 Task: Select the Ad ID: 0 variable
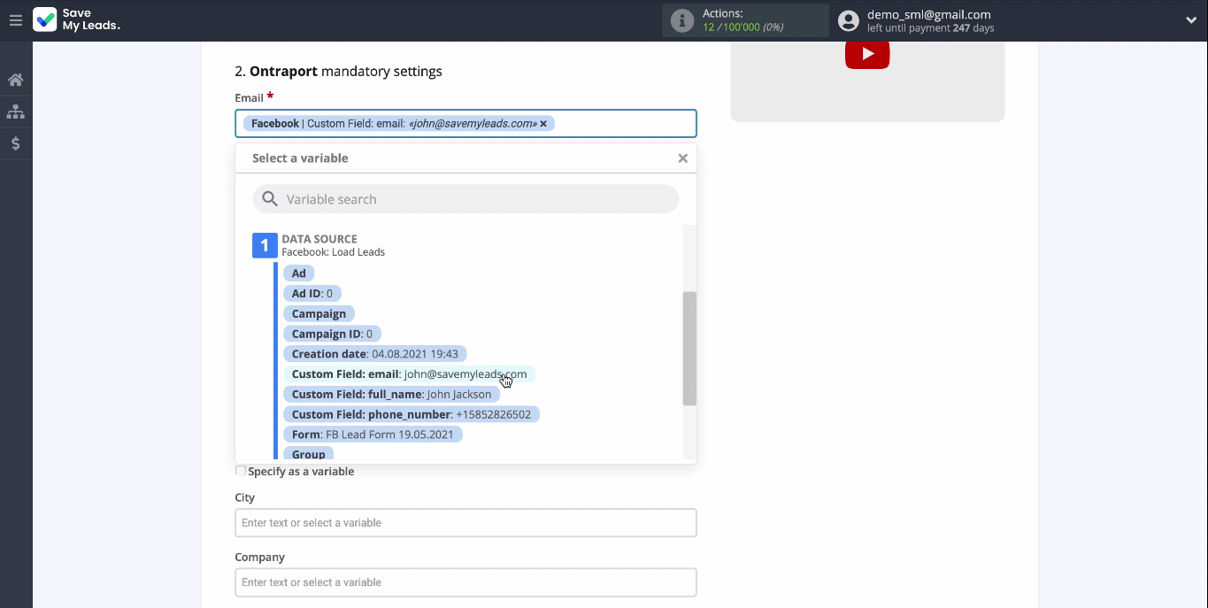click(x=312, y=294)
